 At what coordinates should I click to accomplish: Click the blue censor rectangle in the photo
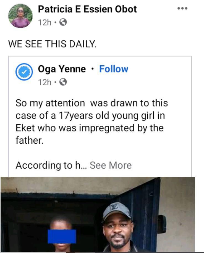tap(62, 236)
